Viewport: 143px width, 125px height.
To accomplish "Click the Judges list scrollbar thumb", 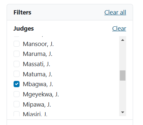I will [x=122, y=75].
